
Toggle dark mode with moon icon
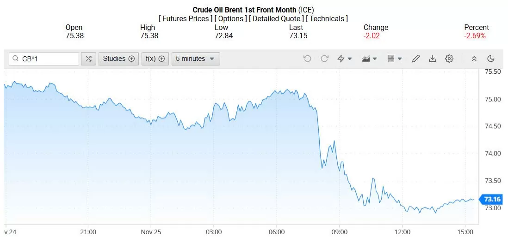point(491,59)
